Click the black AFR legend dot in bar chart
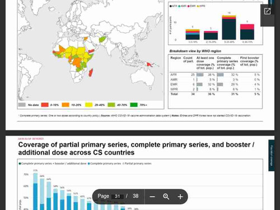 click(x=170, y=6)
